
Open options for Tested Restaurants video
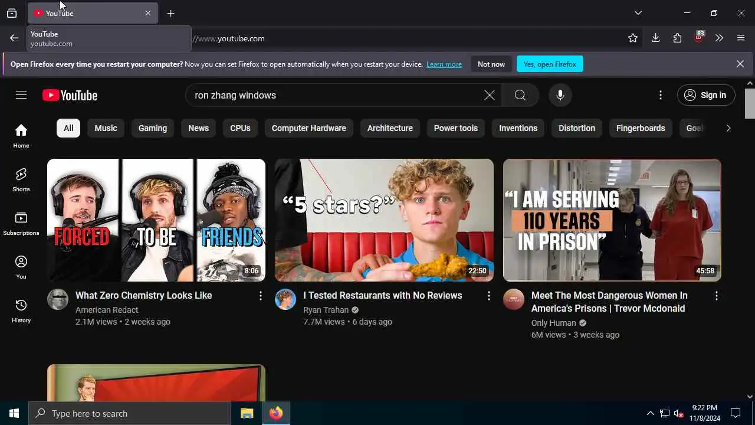click(488, 296)
